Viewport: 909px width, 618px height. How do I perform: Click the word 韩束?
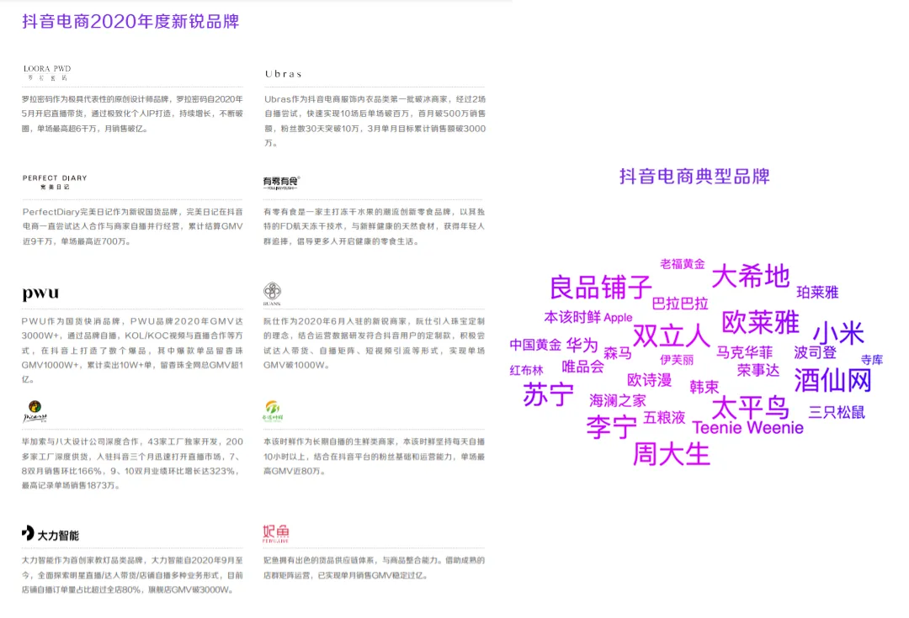click(x=704, y=388)
